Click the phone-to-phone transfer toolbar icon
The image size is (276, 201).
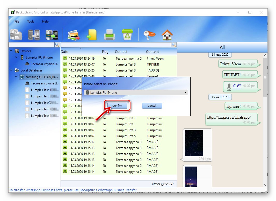34,34
